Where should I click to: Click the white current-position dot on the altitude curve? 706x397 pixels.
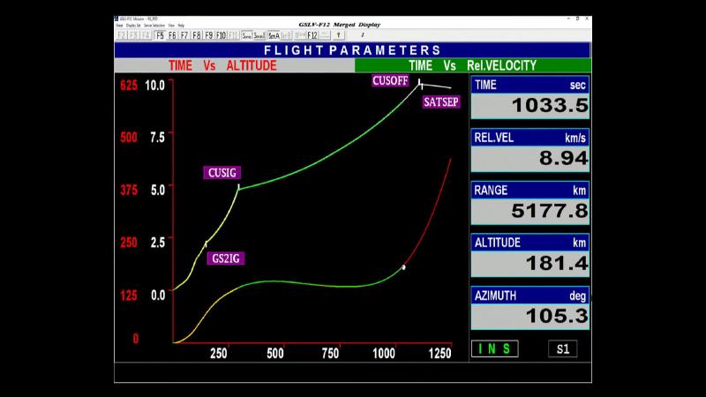tap(403, 267)
